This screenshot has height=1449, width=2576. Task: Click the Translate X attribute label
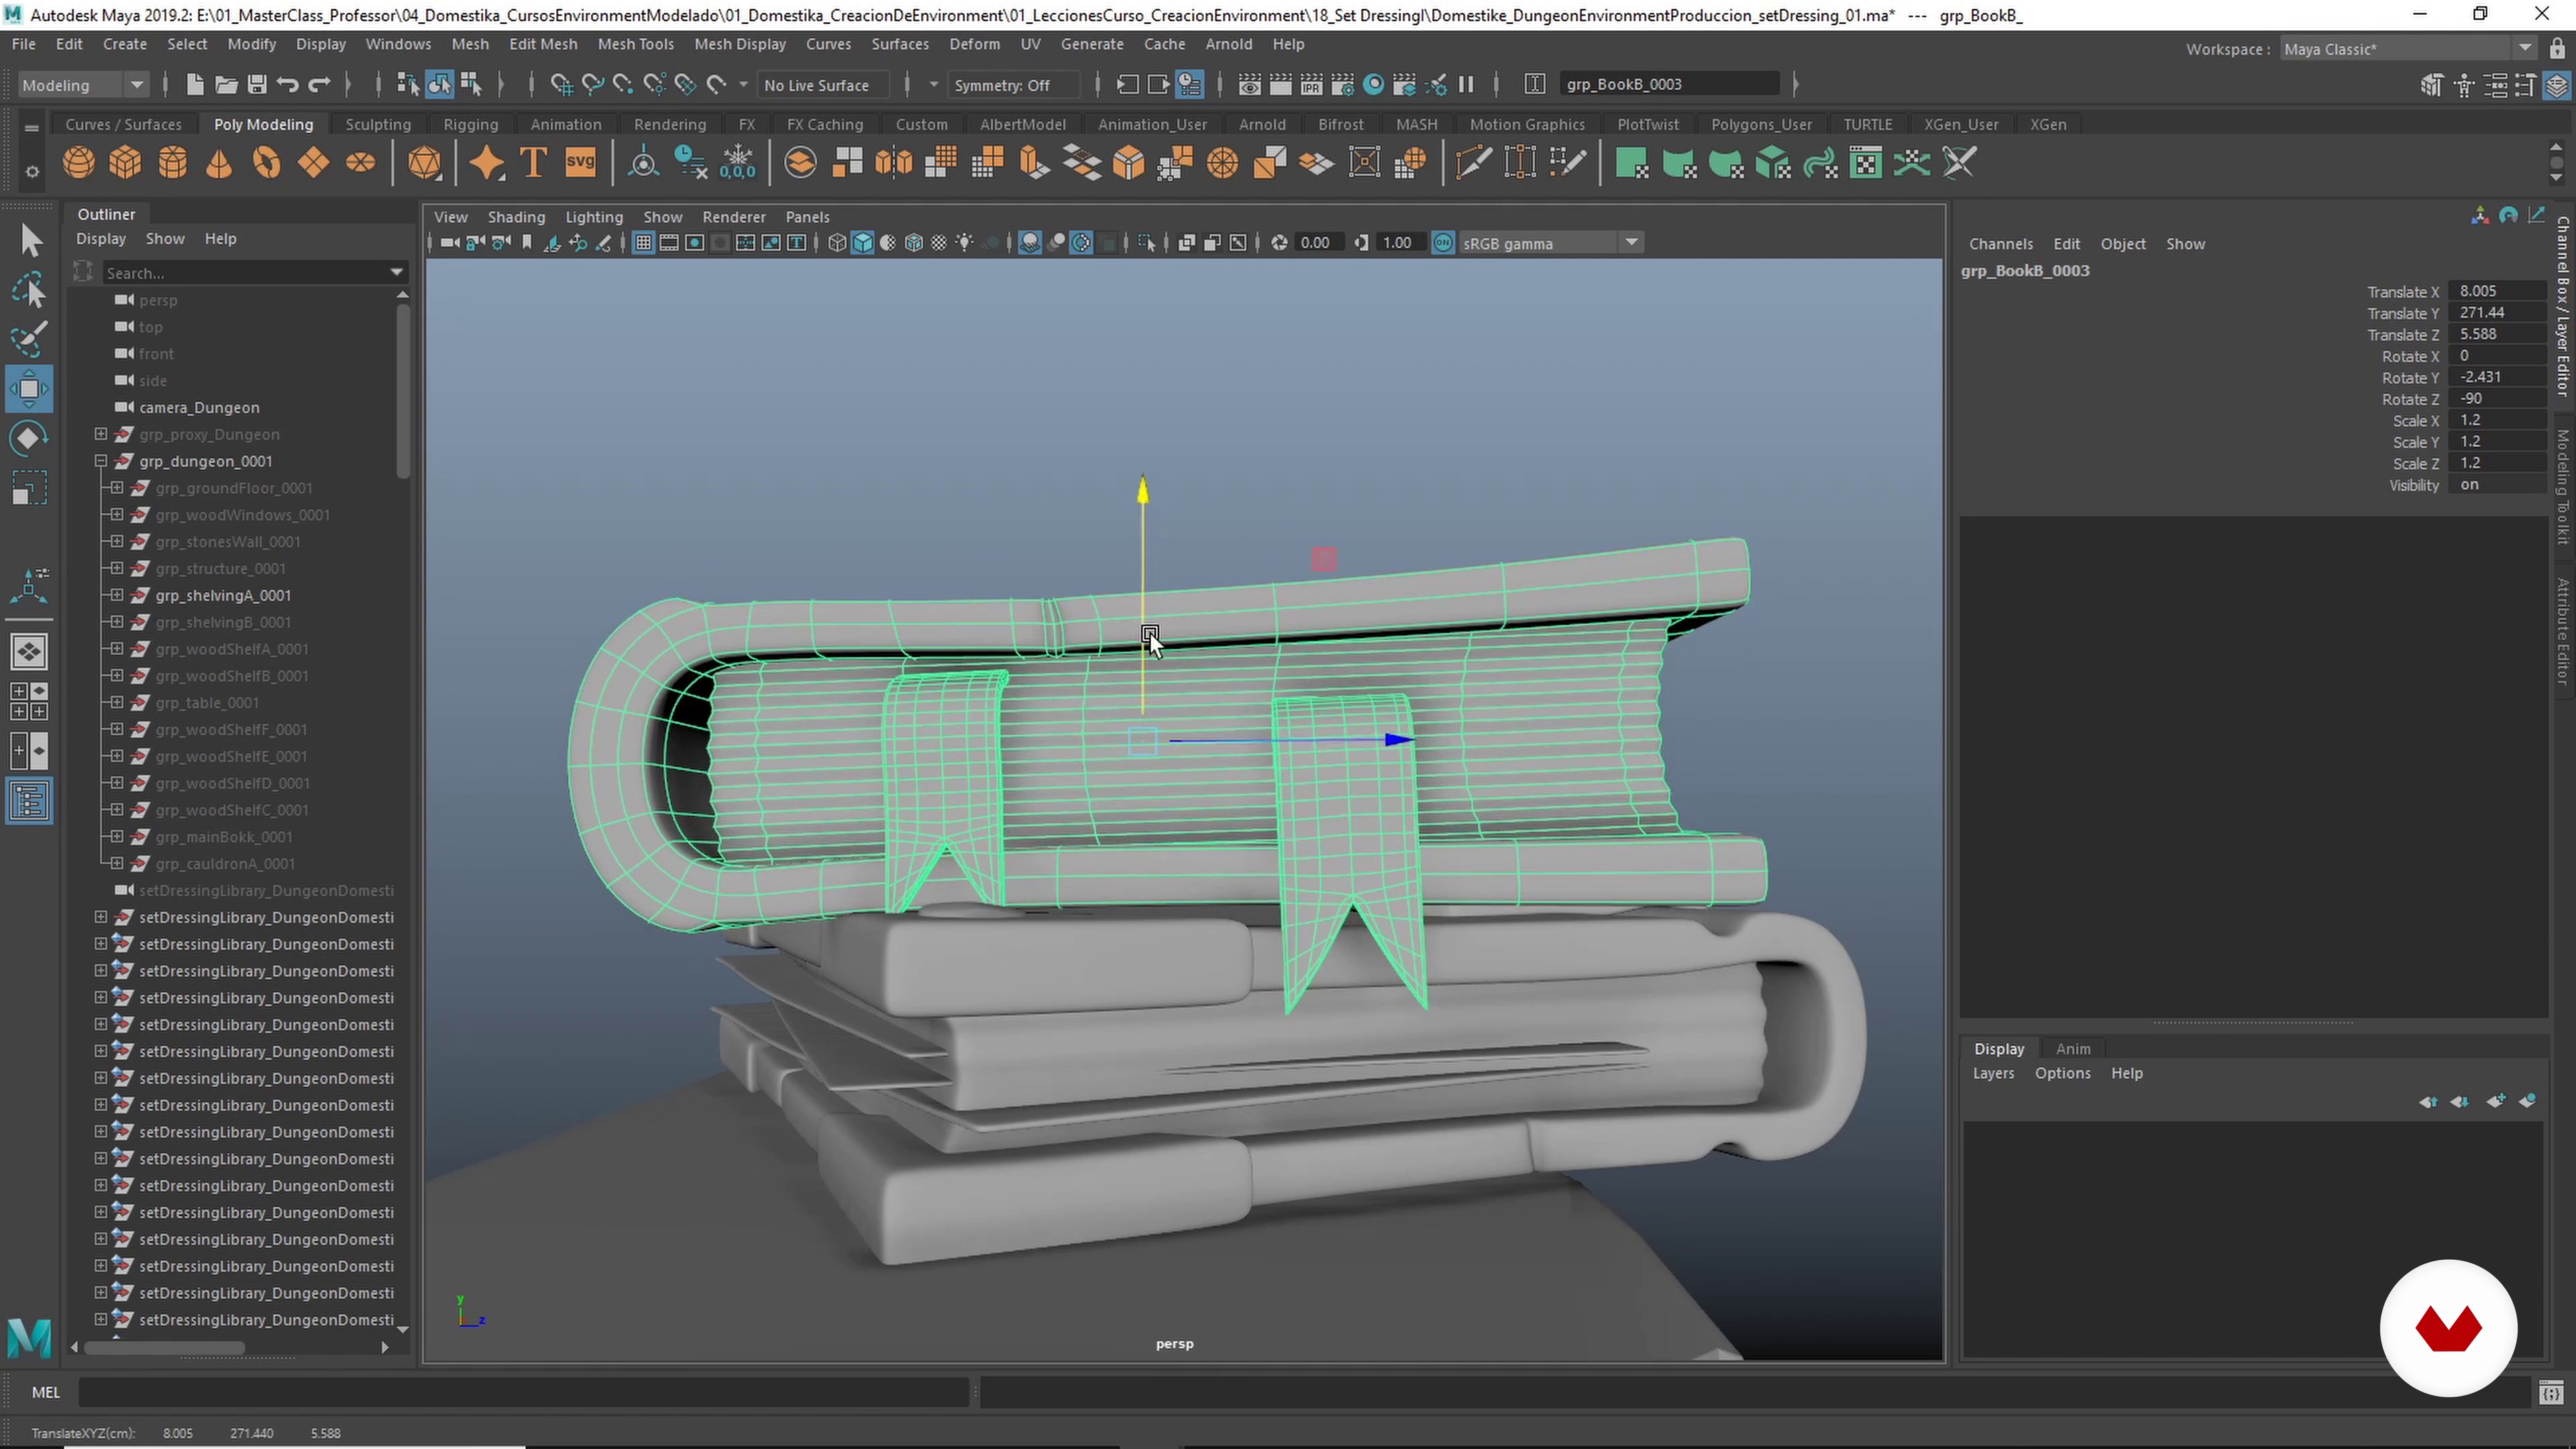coord(2403,292)
